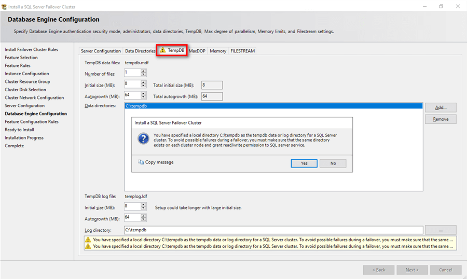Image resolution: width=467 pixels, height=279 pixels.
Task: Decrease log Initial size with down arrow
Action: (144, 208)
